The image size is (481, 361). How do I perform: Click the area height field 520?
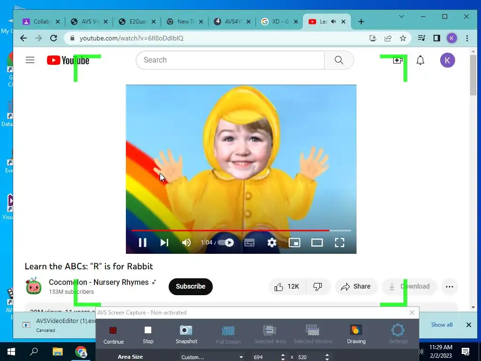(x=309, y=357)
